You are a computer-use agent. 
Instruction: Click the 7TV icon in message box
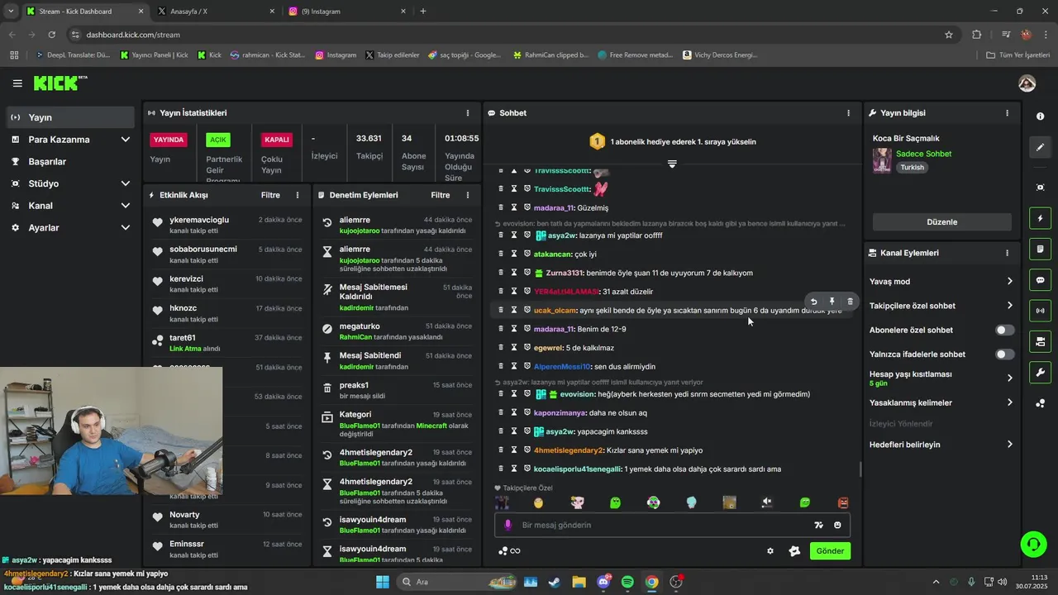pos(818,525)
